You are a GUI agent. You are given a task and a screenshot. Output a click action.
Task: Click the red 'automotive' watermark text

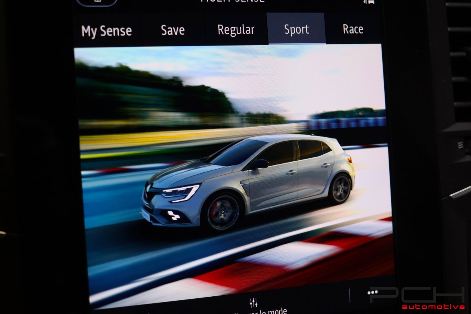[433, 307]
